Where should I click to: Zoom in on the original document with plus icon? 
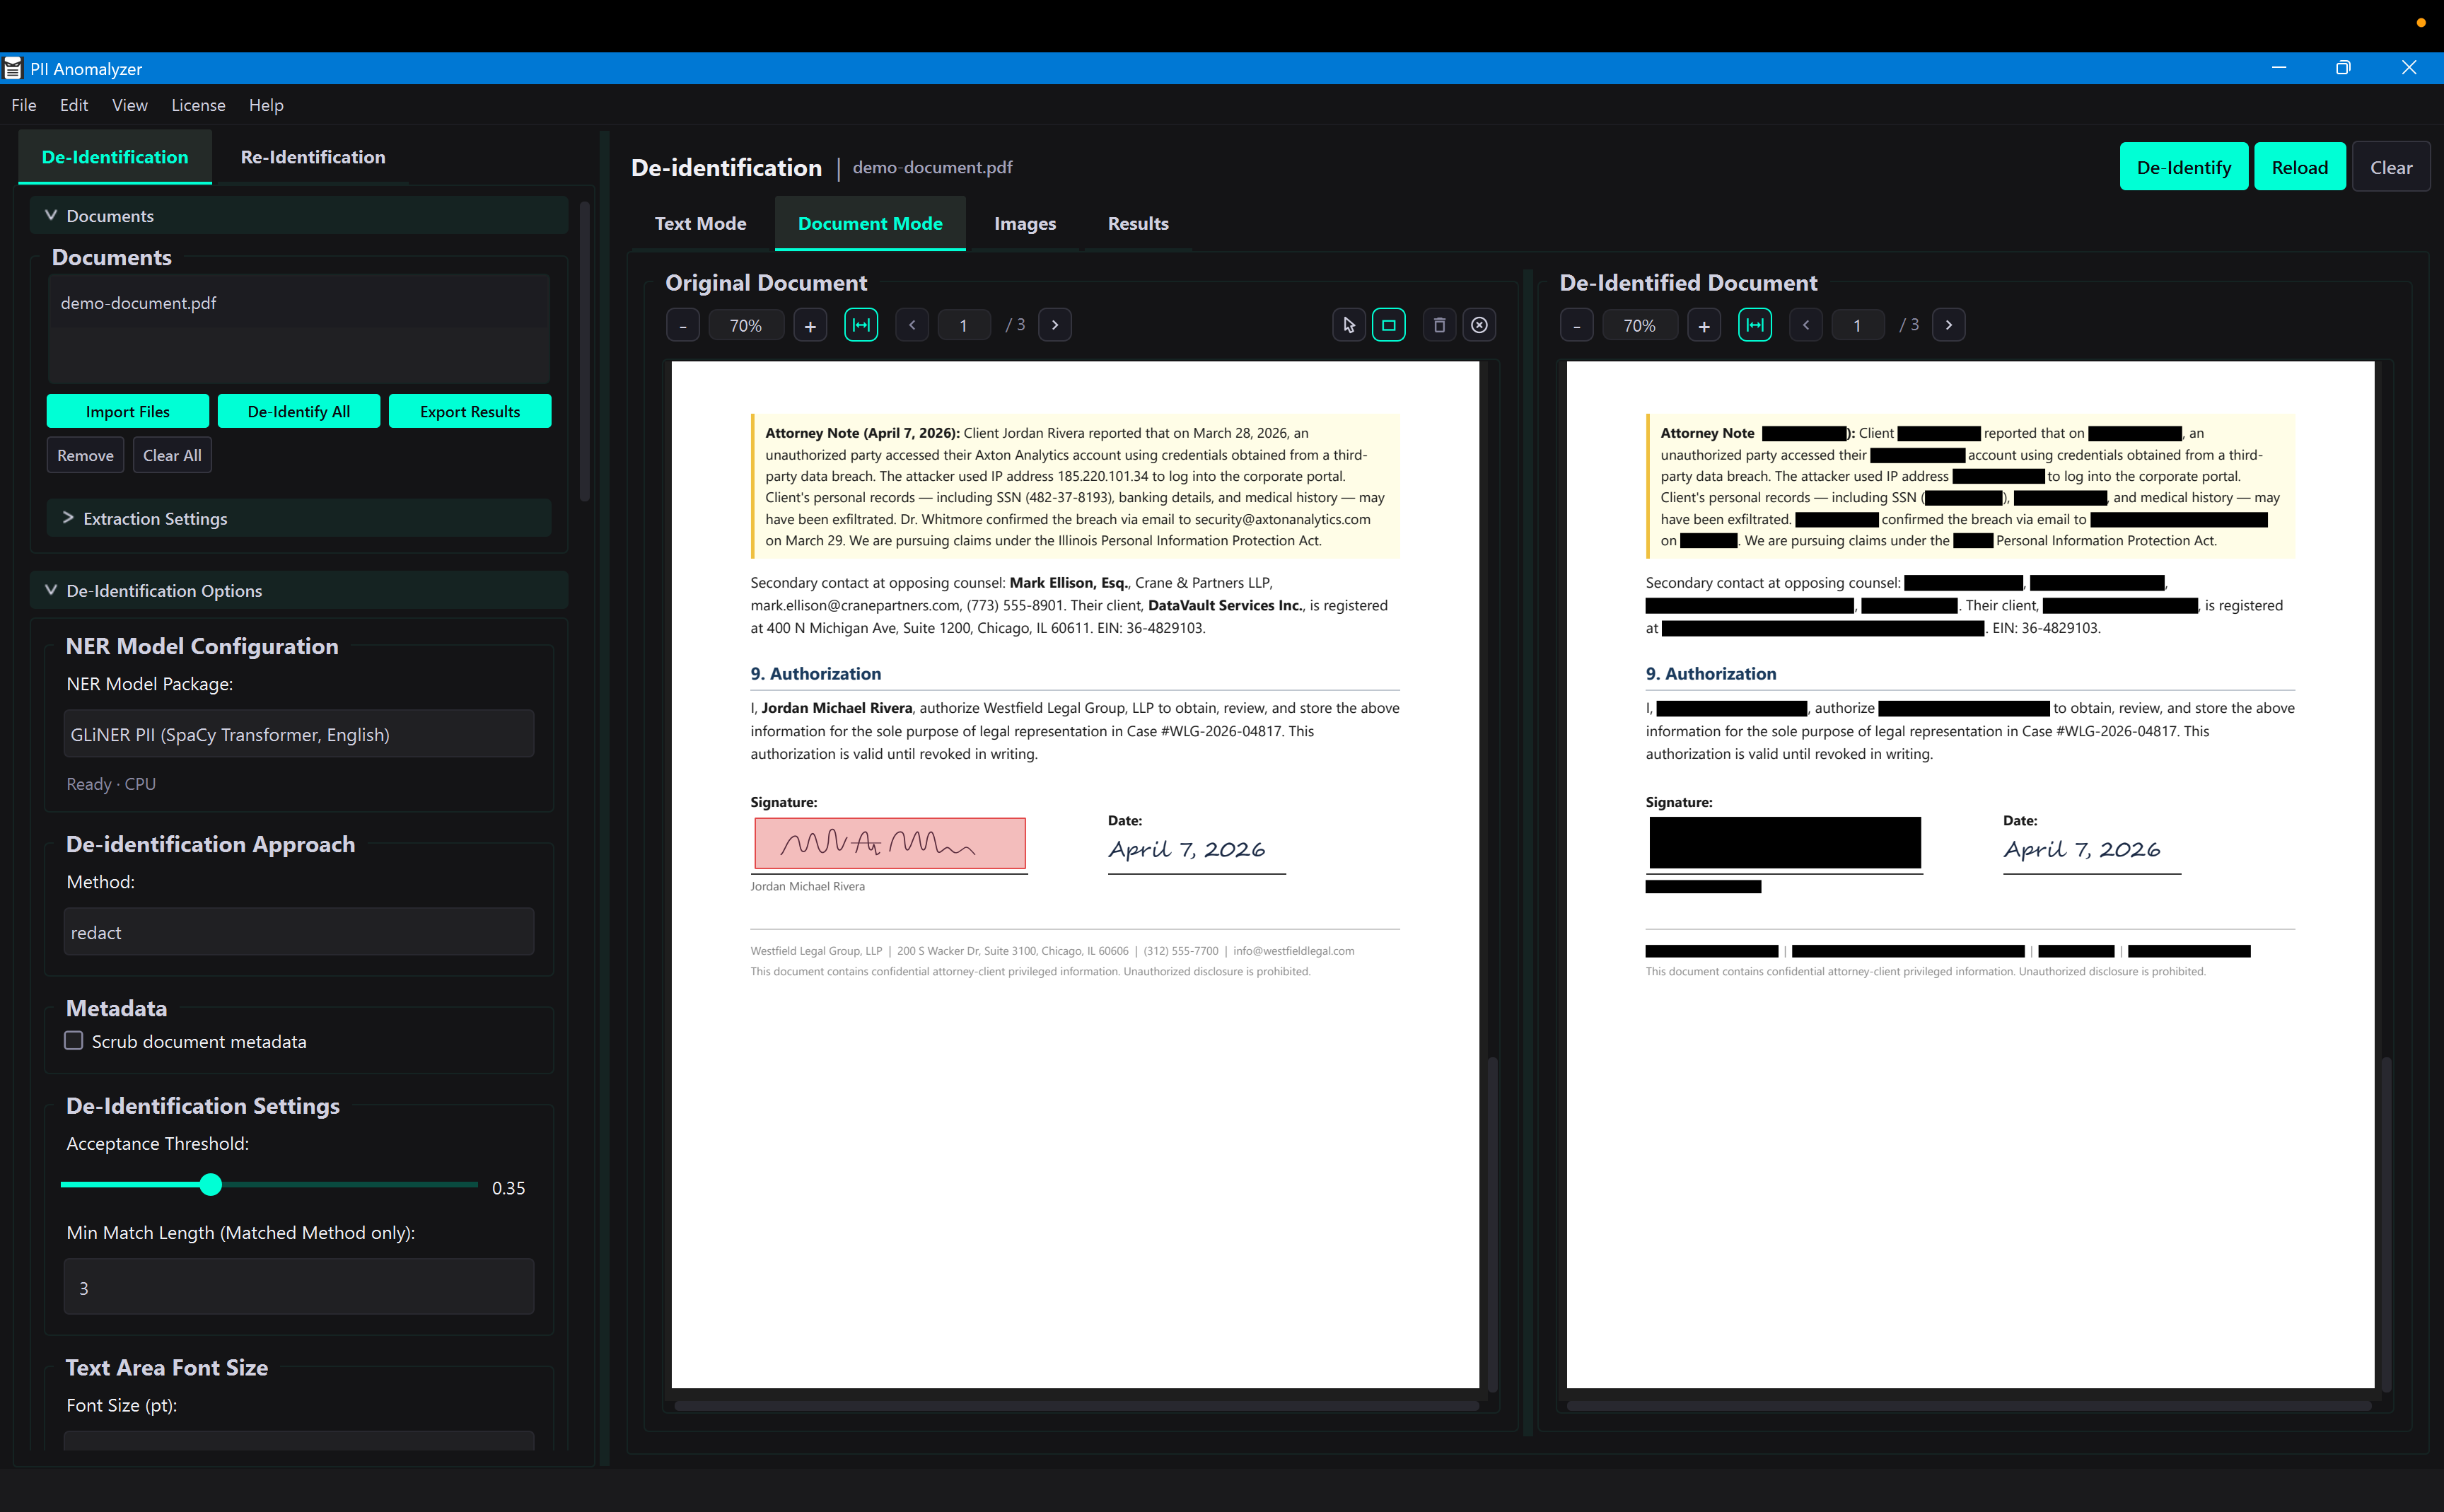pos(810,325)
